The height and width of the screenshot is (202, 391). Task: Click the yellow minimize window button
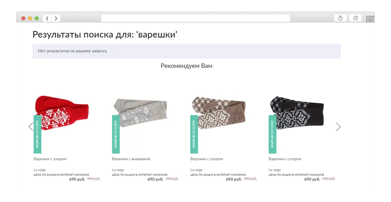pos(30,18)
